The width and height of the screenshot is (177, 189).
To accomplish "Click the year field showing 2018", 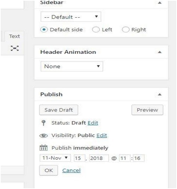I will [99, 158].
